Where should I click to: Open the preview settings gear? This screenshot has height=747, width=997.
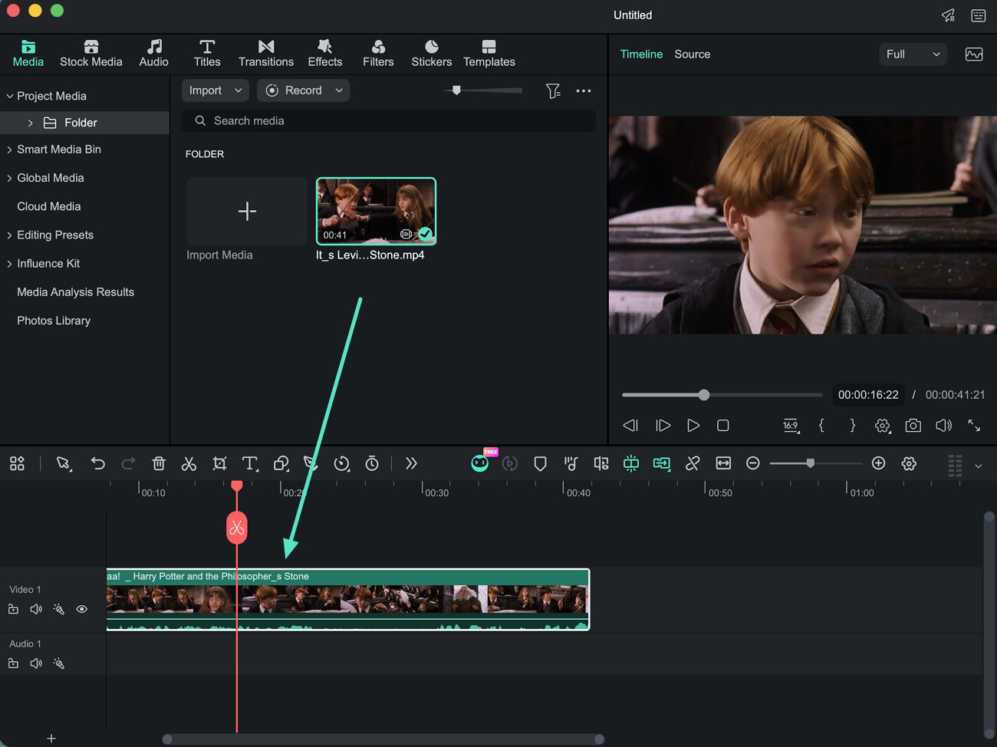tap(883, 426)
